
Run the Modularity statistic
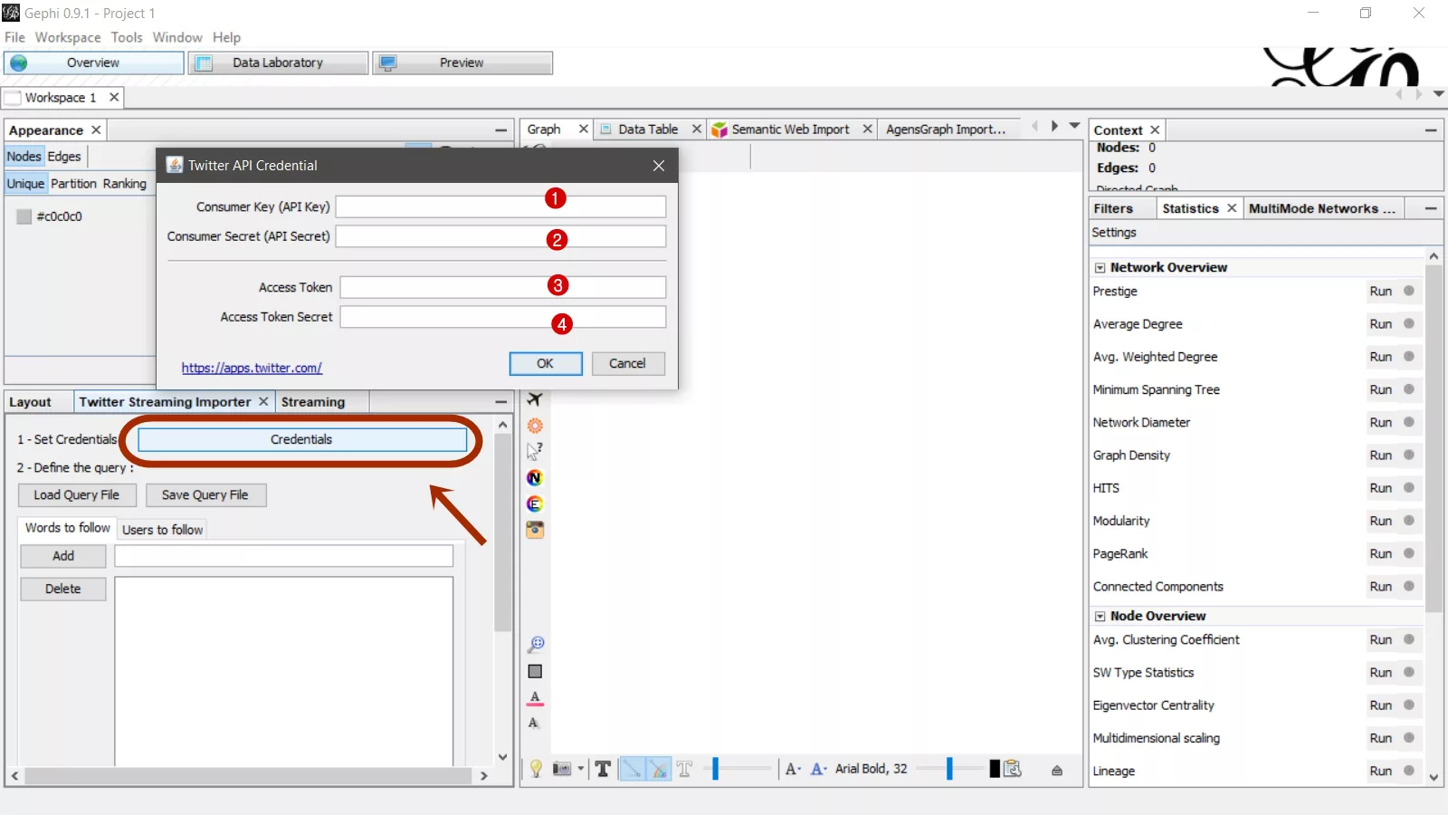pyautogui.click(x=1380, y=521)
